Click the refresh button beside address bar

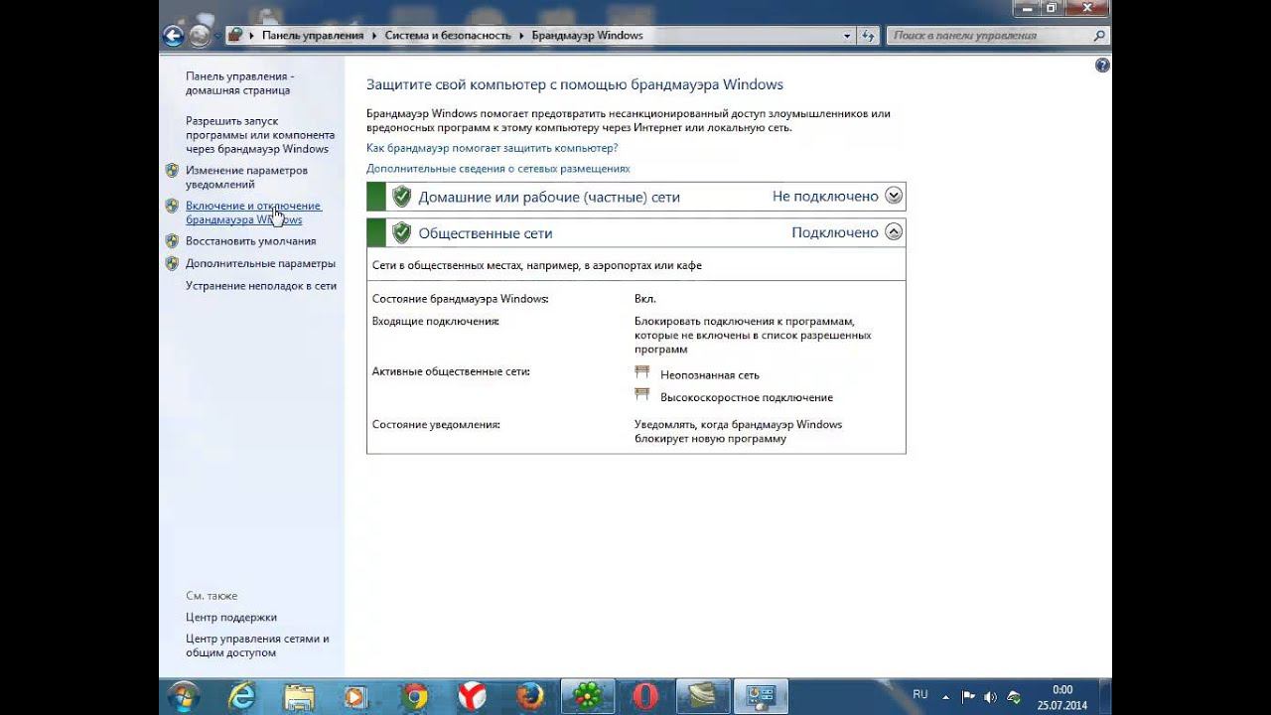[869, 36]
